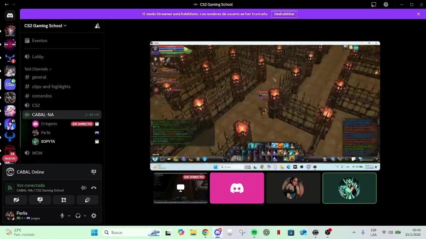
Task: Open Discord direct messages home icon
Action: click(10, 16)
